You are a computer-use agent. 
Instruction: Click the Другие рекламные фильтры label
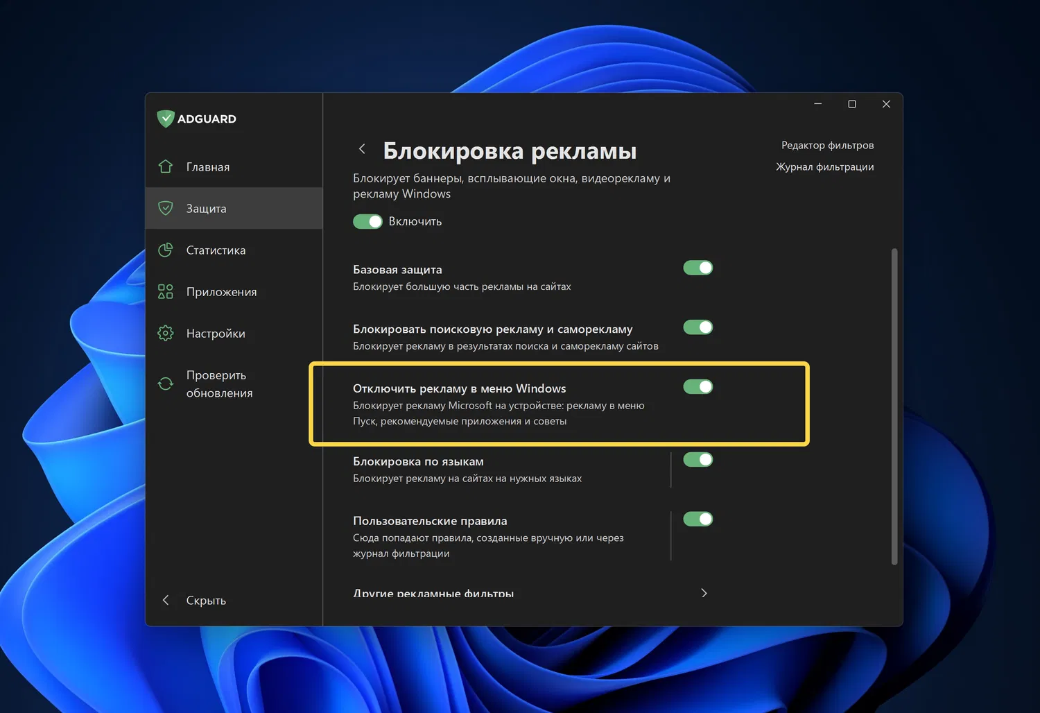[x=433, y=593]
